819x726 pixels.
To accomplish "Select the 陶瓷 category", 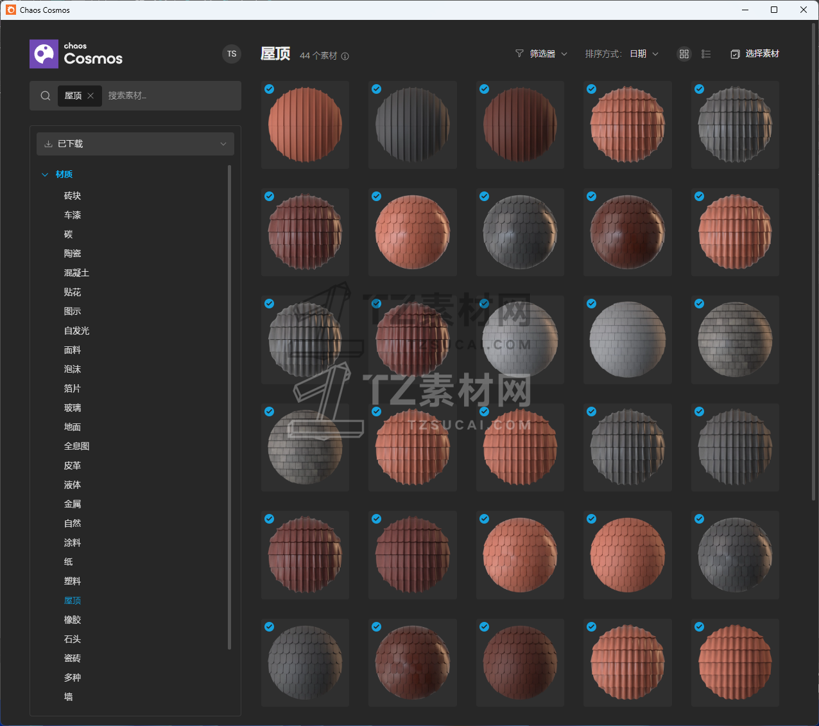I will point(73,254).
